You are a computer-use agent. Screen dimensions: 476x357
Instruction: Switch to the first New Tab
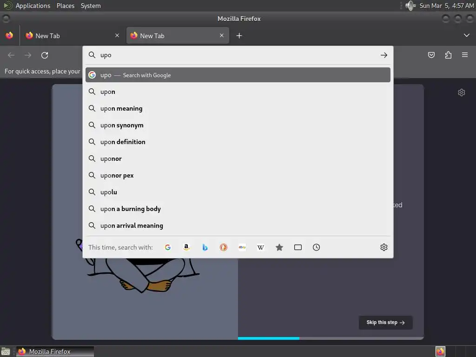73,35
